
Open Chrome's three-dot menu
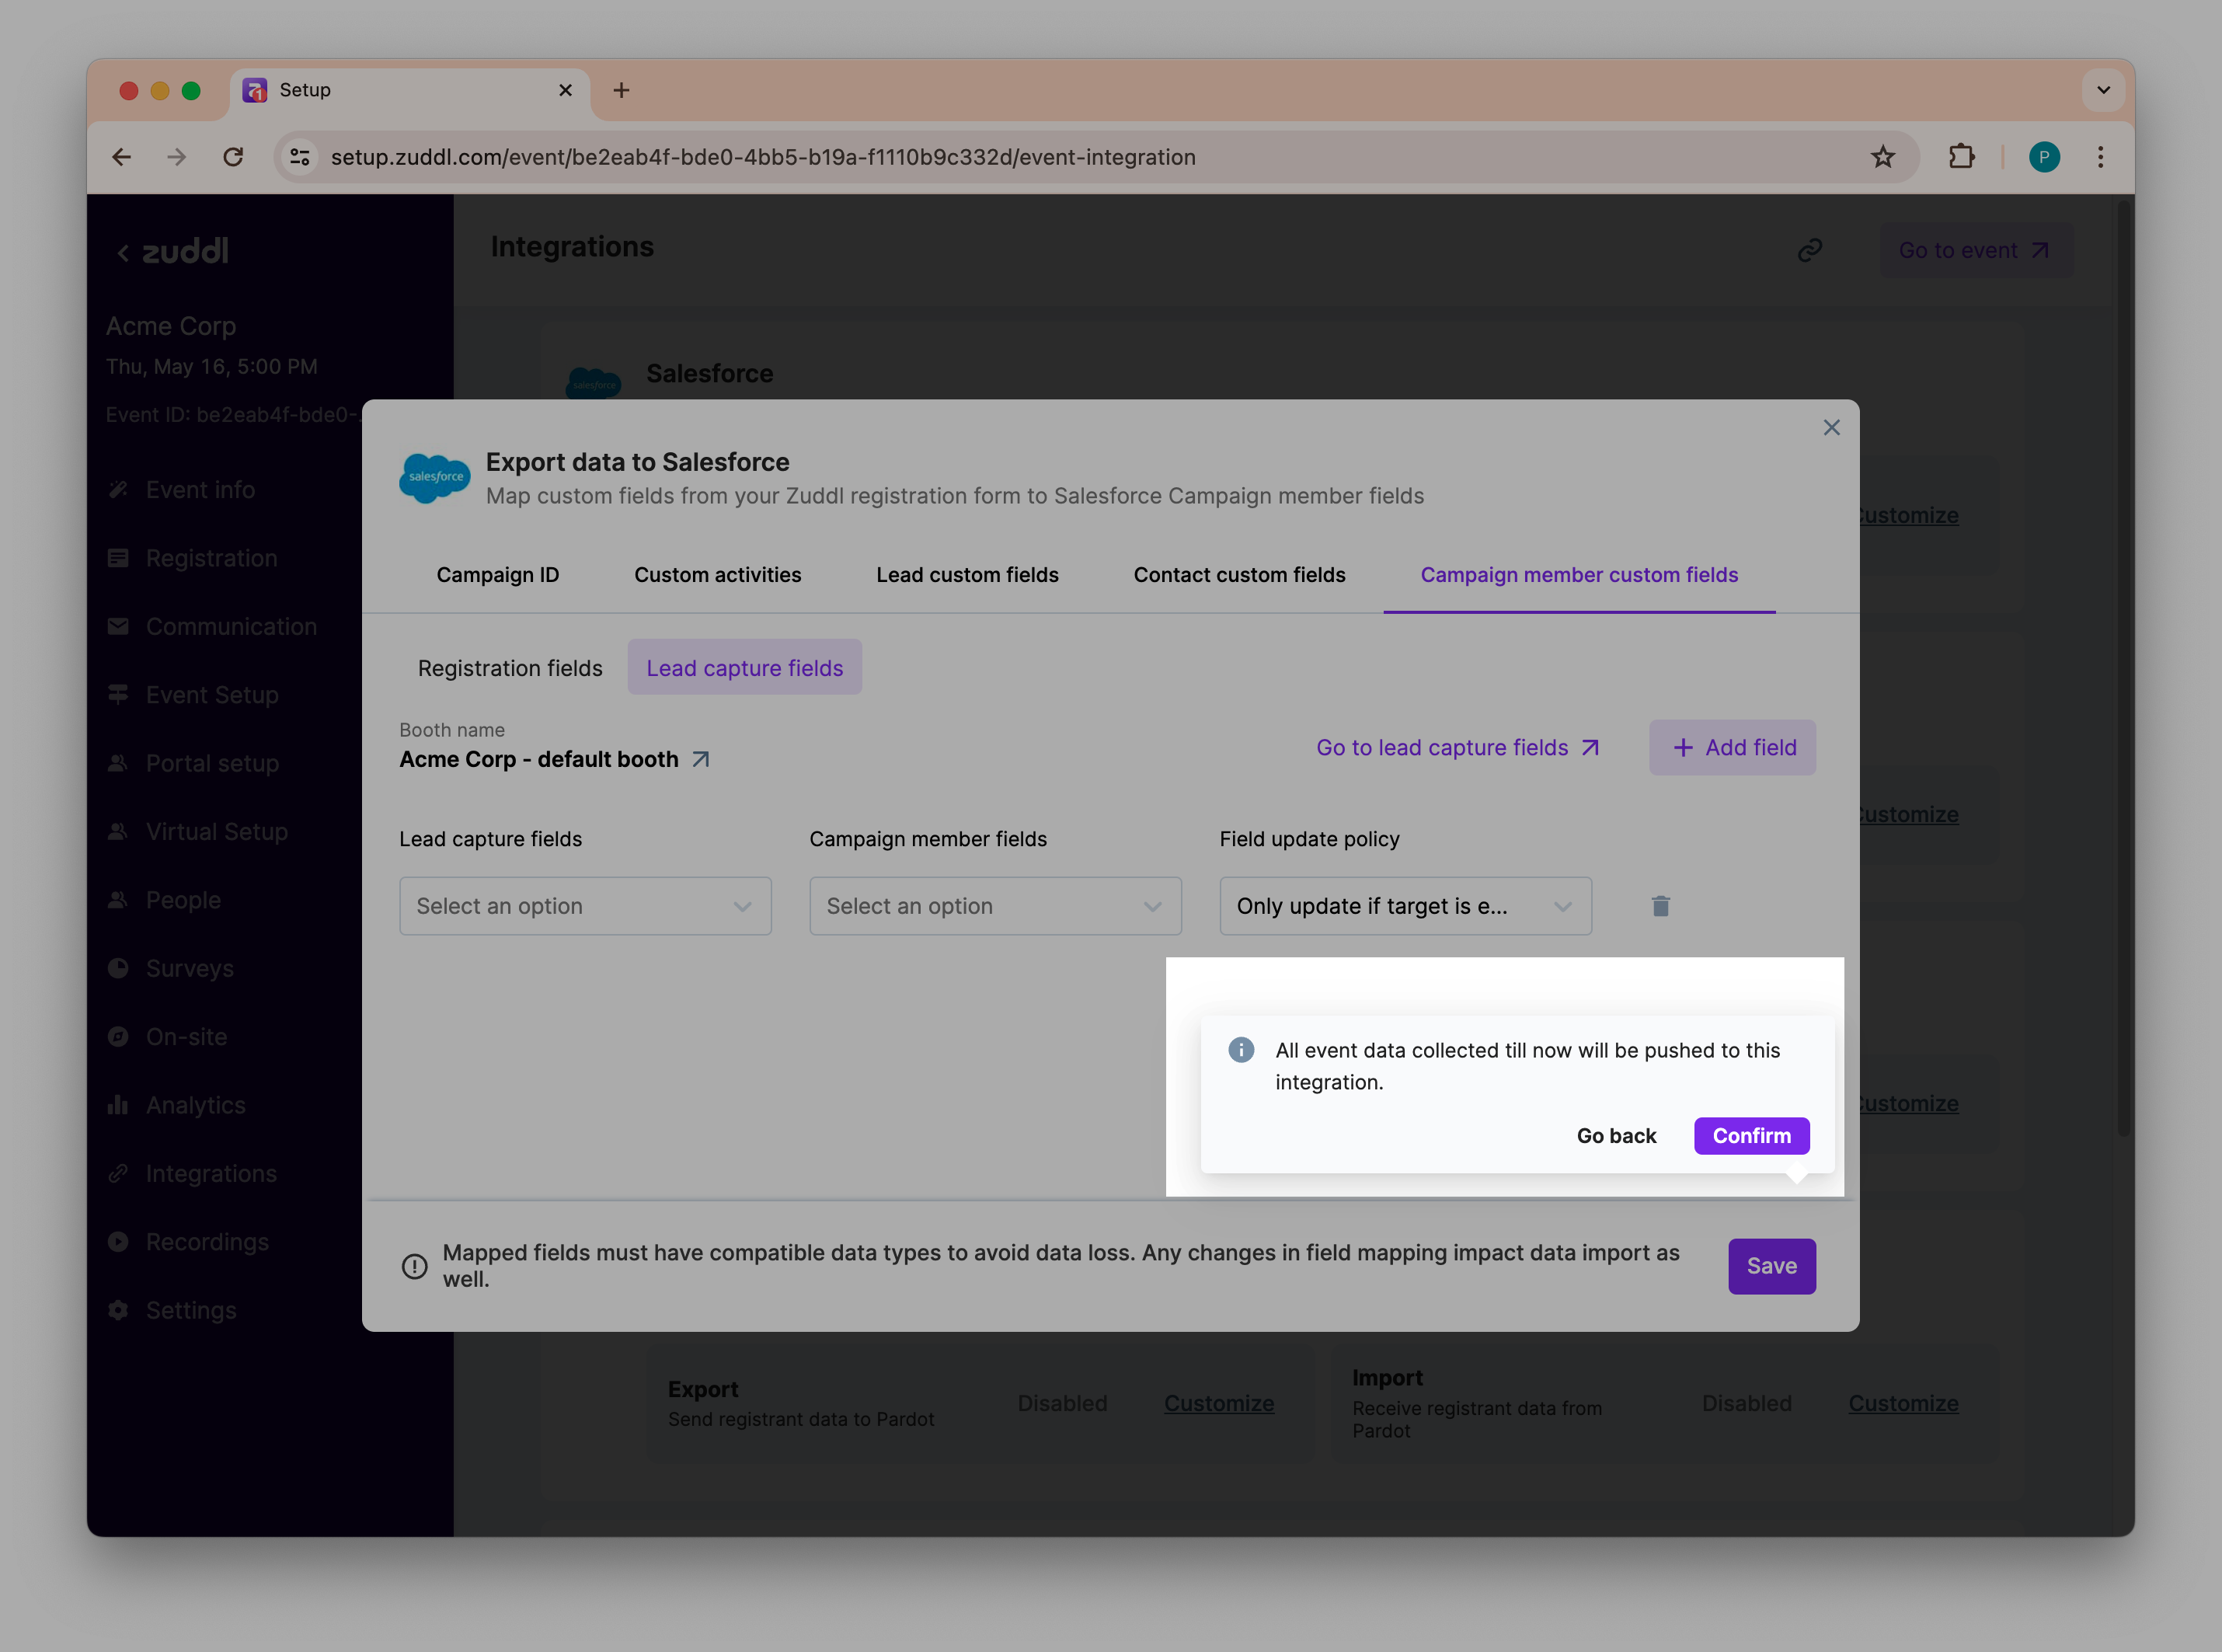pyautogui.click(x=2100, y=157)
